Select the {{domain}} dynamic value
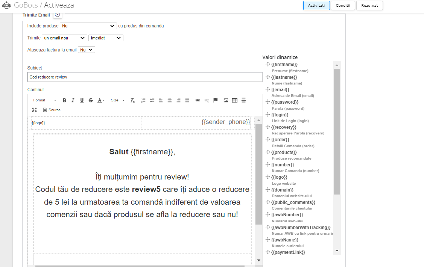 (282, 190)
